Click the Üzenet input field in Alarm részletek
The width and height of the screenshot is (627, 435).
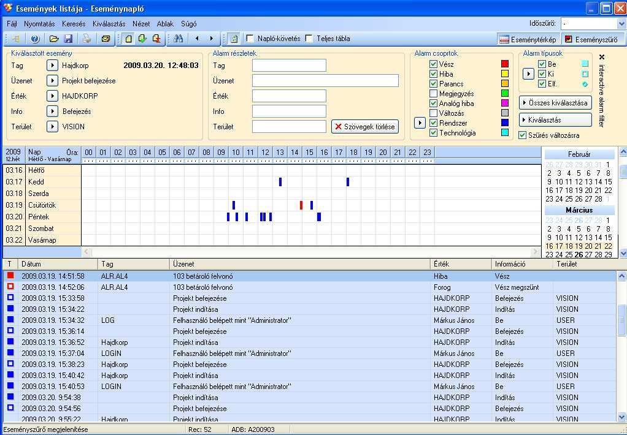pos(325,81)
